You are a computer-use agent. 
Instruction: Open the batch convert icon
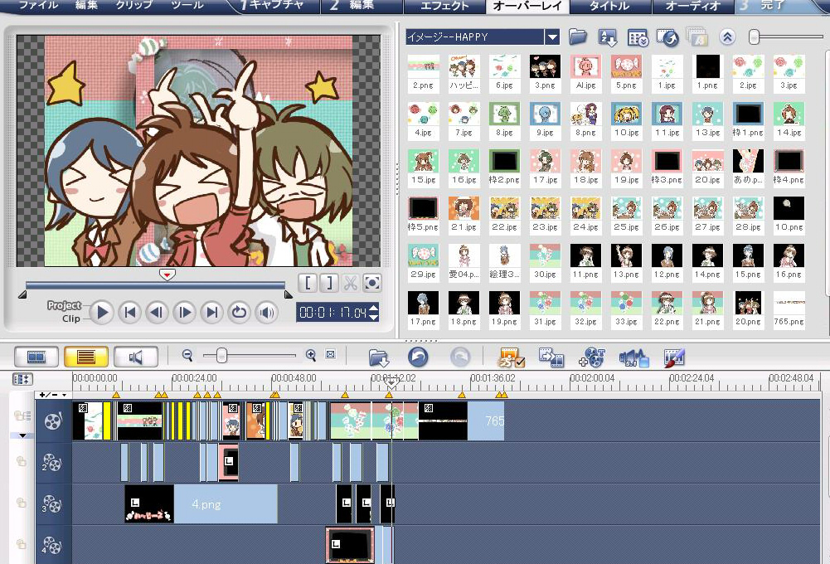(x=551, y=357)
